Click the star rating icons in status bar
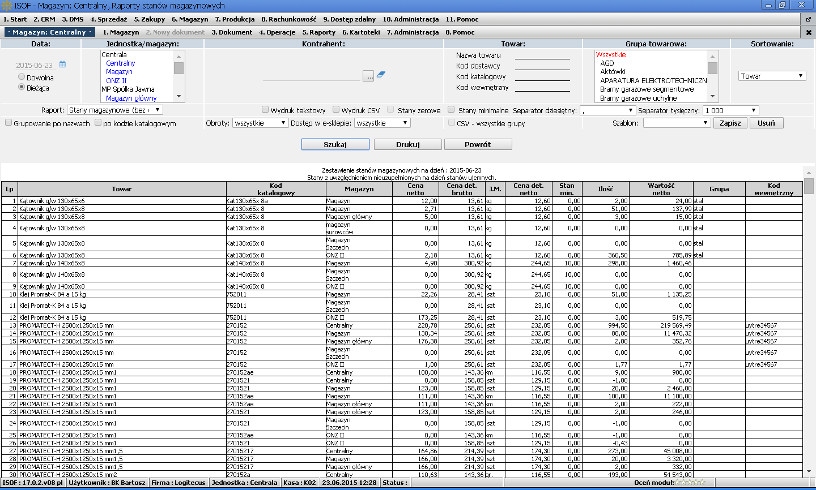Viewport: 816px width, 490px height. (x=690, y=483)
